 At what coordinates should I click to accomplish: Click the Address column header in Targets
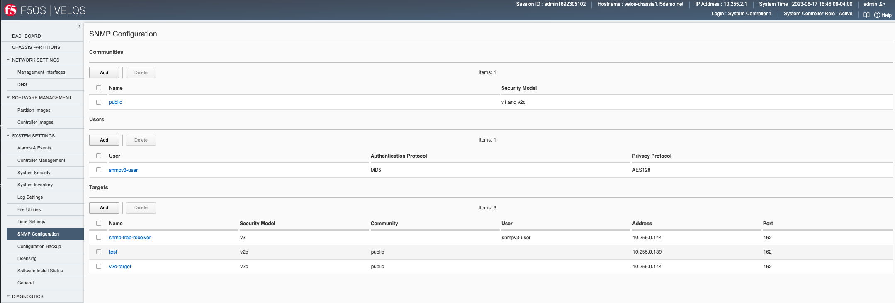(642, 224)
